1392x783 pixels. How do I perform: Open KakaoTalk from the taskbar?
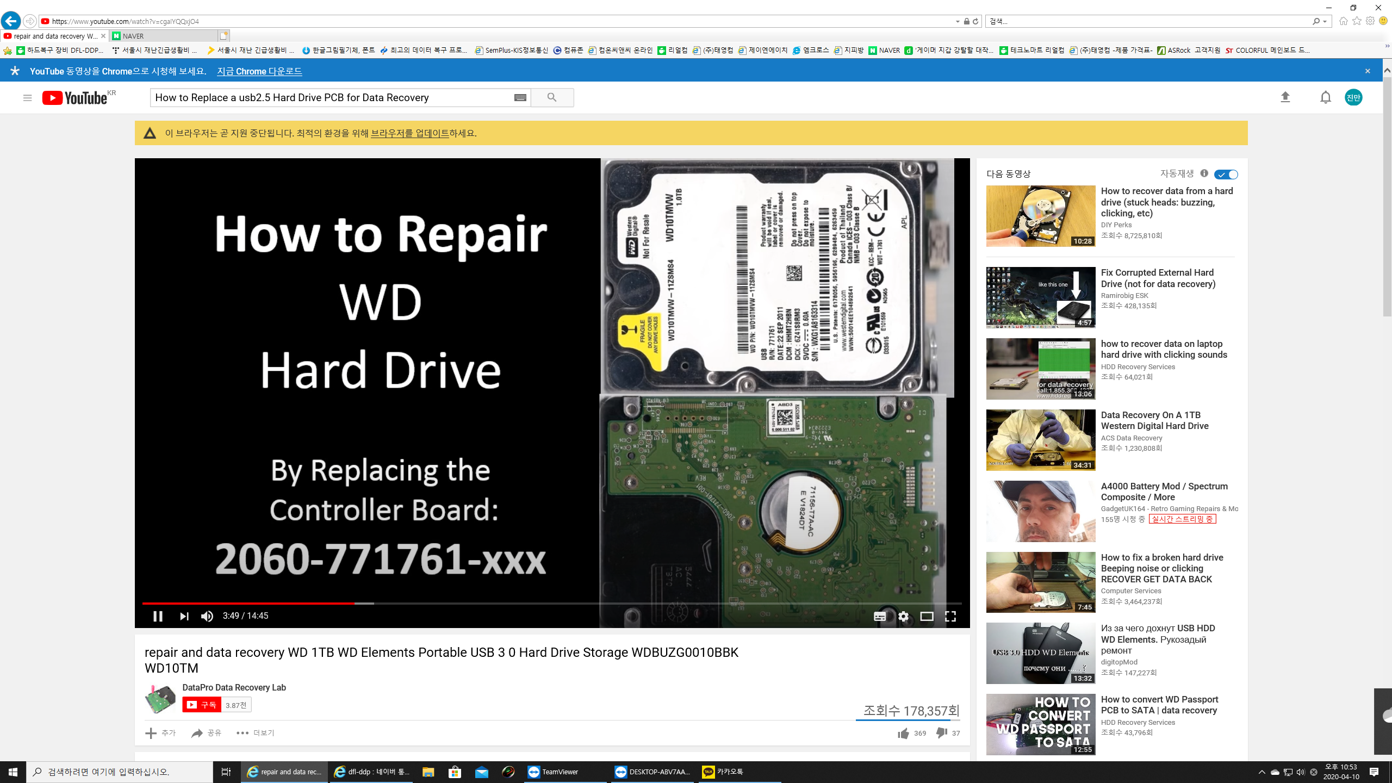[738, 772]
